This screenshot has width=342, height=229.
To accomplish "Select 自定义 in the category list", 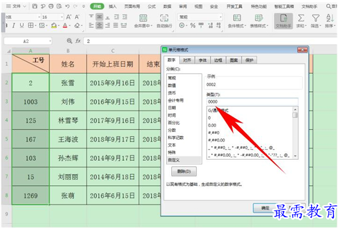I will 184,160.
